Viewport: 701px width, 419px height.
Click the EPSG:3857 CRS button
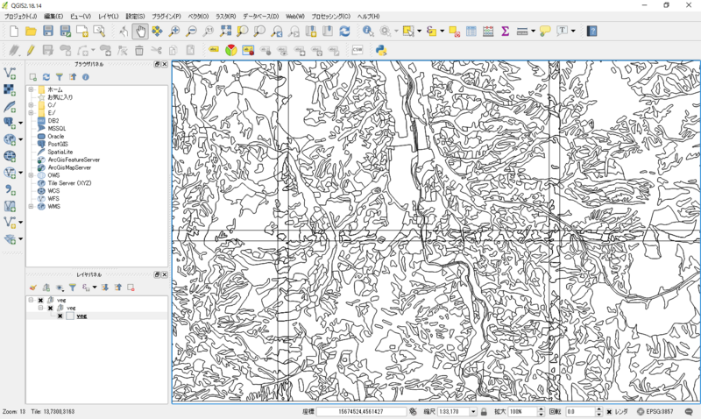click(x=655, y=411)
